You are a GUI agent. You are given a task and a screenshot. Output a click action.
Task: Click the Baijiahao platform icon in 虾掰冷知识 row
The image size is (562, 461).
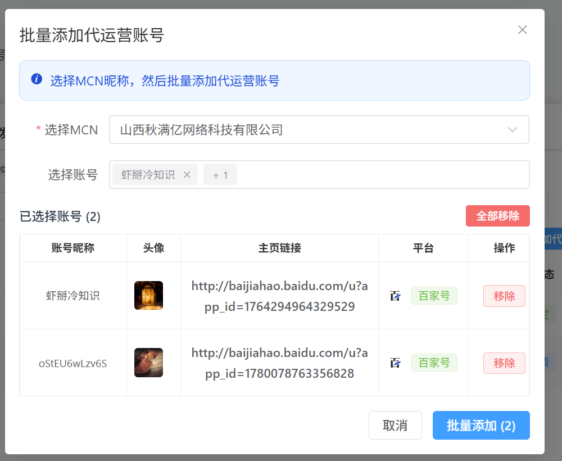click(396, 296)
